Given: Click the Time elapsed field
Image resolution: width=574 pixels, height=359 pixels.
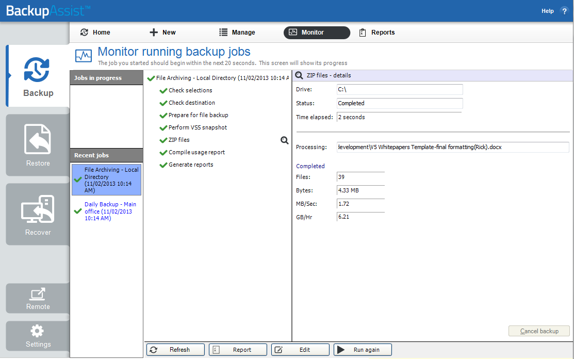Looking at the screenshot, I should 399,117.
